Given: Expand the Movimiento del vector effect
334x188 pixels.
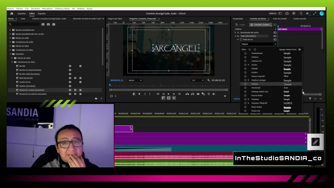Looking at the screenshot, I should 235,33.
